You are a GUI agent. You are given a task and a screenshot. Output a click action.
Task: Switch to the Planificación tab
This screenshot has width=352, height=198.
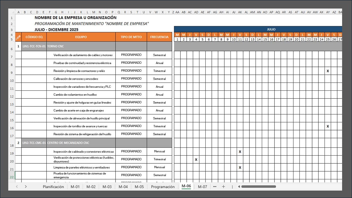(x=53, y=186)
